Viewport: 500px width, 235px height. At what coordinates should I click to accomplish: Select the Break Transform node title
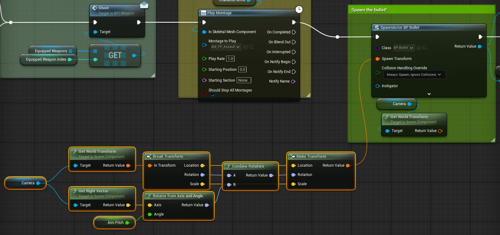click(x=168, y=156)
